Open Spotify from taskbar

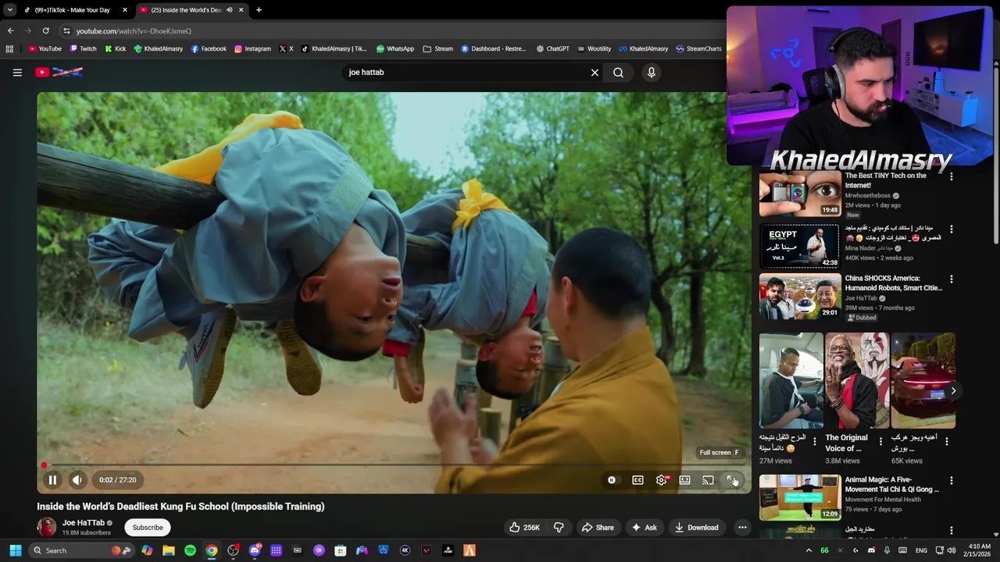click(190, 550)
